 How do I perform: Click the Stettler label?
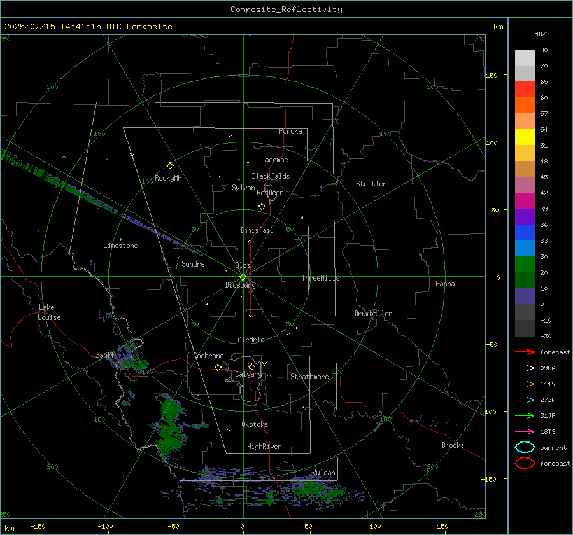pyautogui.click(x=371, y=184)
